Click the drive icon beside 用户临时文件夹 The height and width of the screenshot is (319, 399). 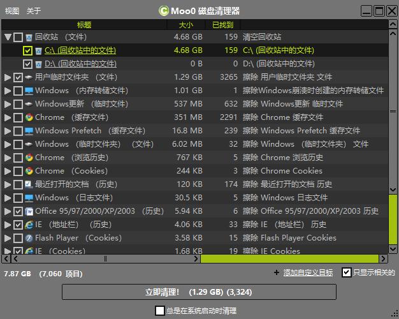point(29,77)
